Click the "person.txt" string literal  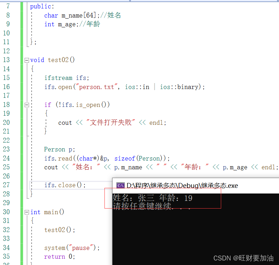pos(97,87)
